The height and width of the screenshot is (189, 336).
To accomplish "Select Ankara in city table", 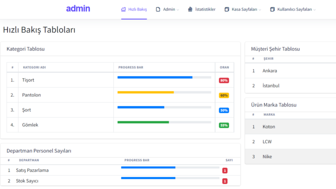I will tap(290, 71).
